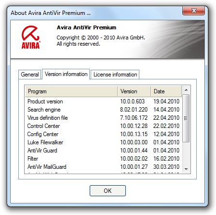Click the All rights reserved line
The height and width of the screenshot is (215, 216).
click(78, 44)
